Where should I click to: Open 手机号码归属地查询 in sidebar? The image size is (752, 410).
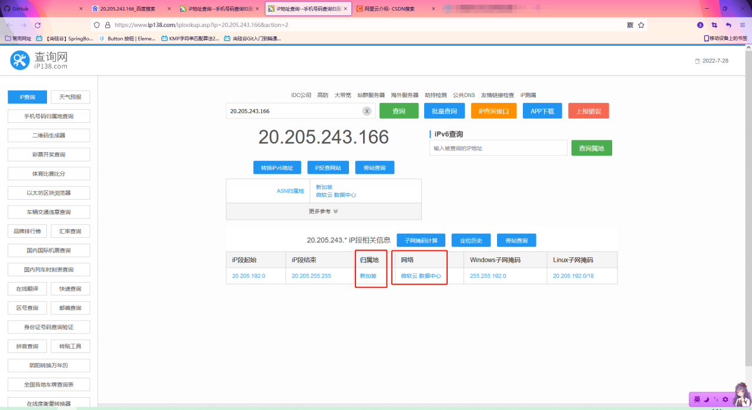[x=49, y=116]
